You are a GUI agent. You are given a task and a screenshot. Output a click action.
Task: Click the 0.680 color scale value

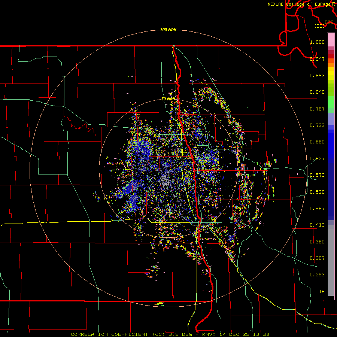point(317,142)
